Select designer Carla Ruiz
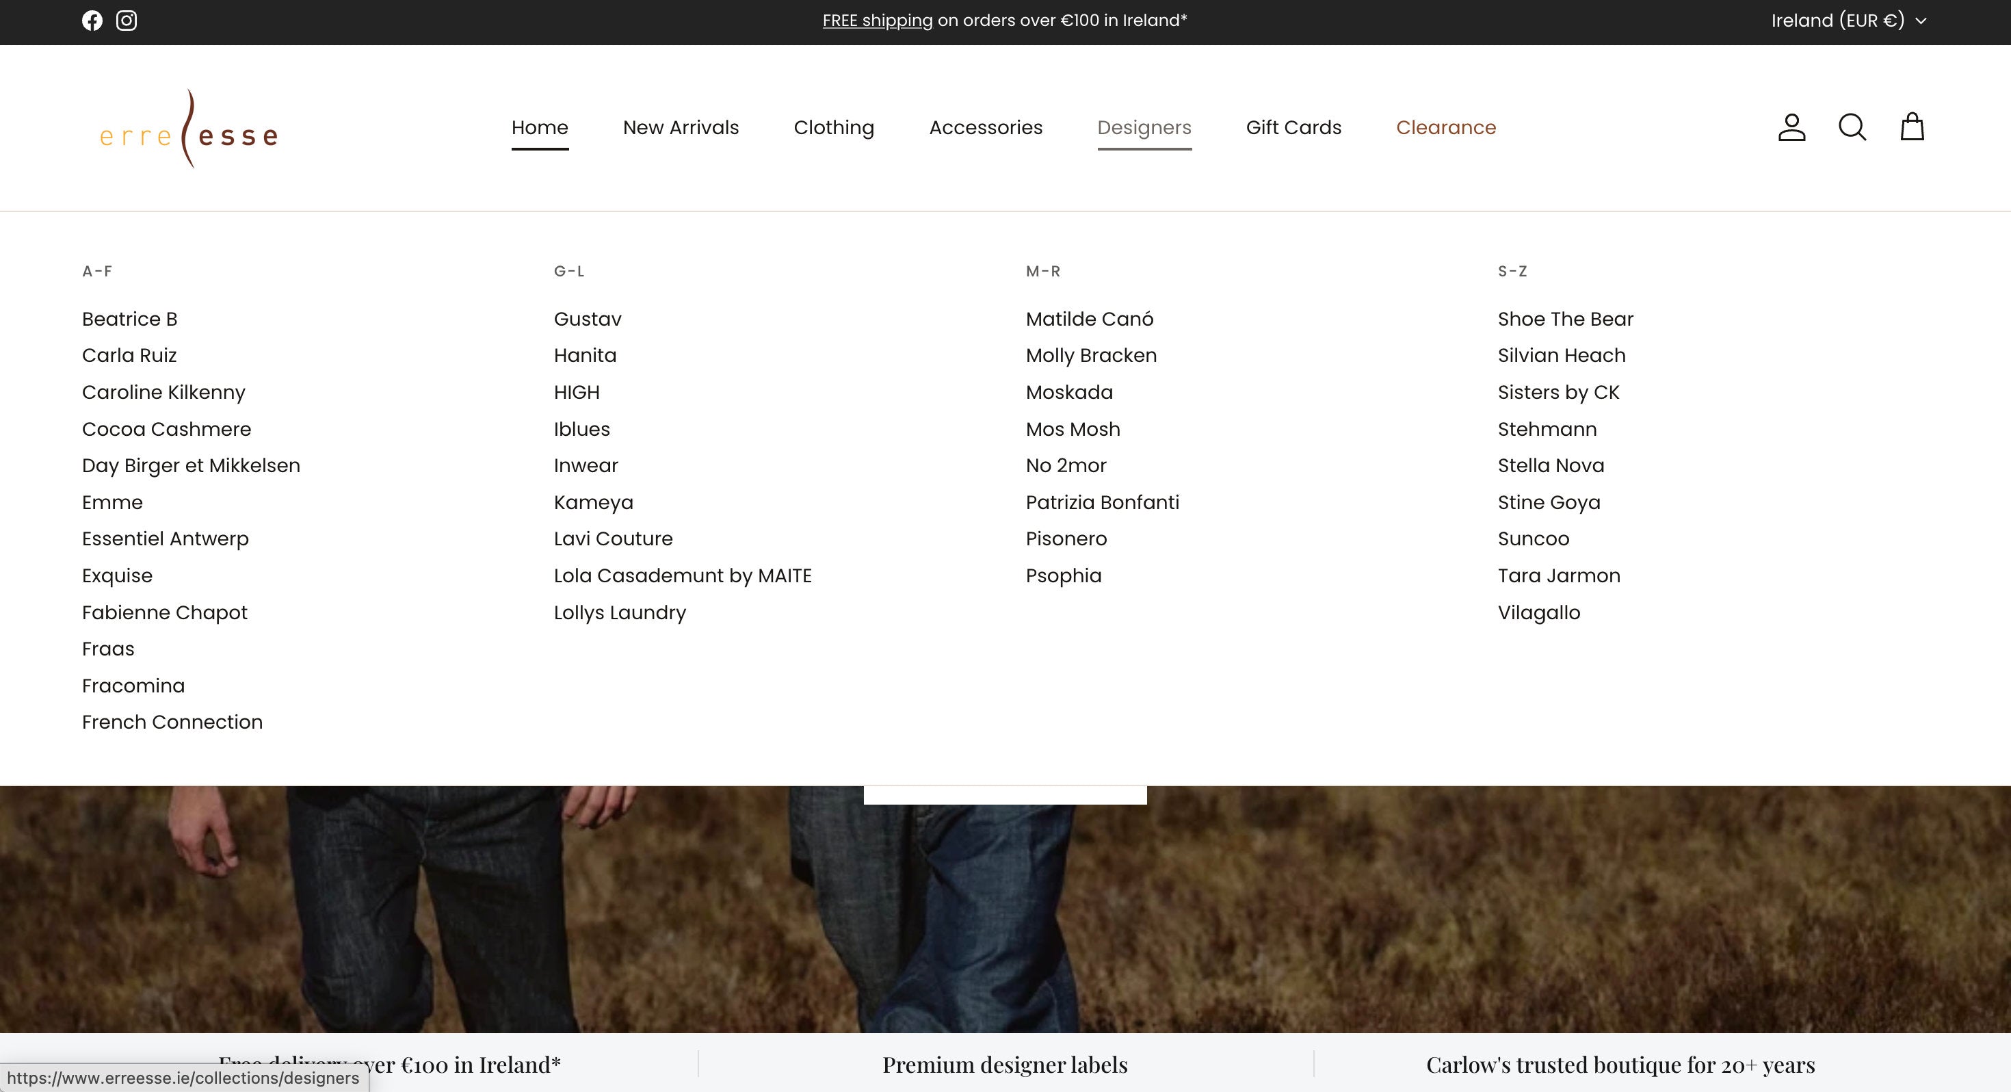 click(x=129, y=355)
